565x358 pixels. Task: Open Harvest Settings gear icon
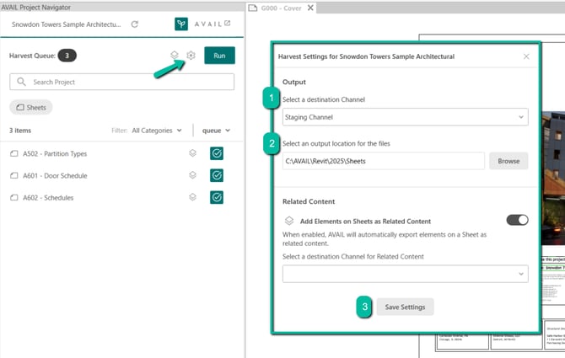click(x=191, y=56)
